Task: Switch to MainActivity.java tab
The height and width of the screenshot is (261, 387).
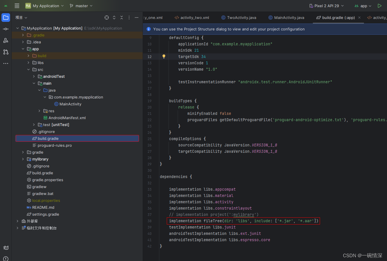Action: tap(286, 18)
